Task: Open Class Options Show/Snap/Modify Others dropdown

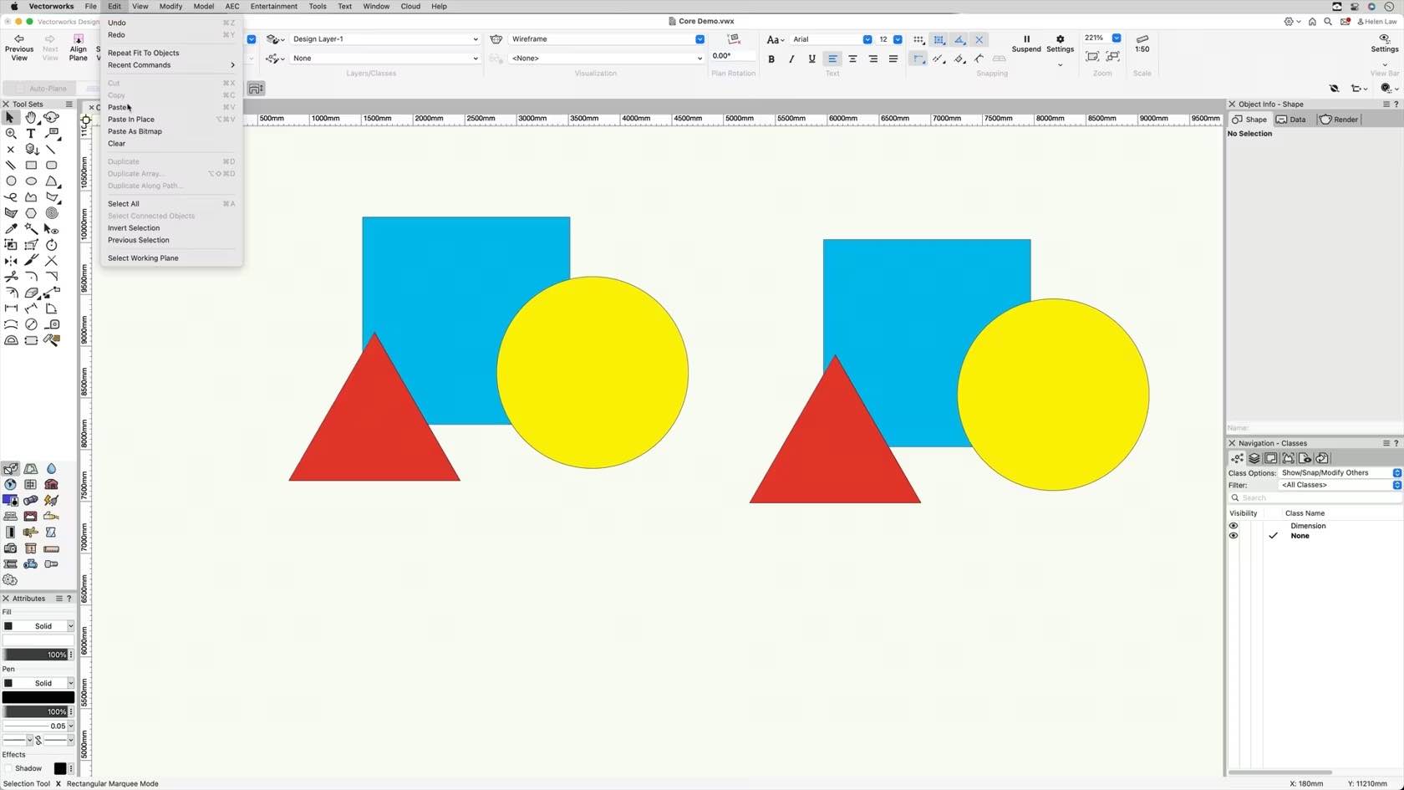Action: coord(1340,473)
